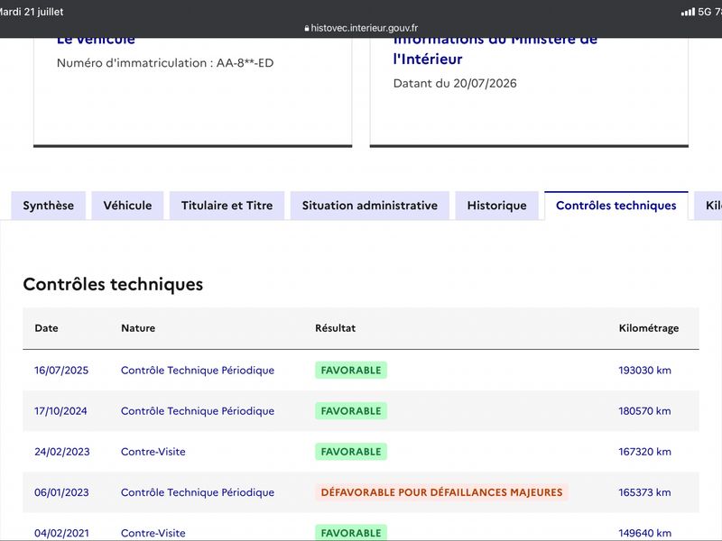Click the mileage 167320 km
722x541 pixels.
pyautogui.click(x=644, y=452)
